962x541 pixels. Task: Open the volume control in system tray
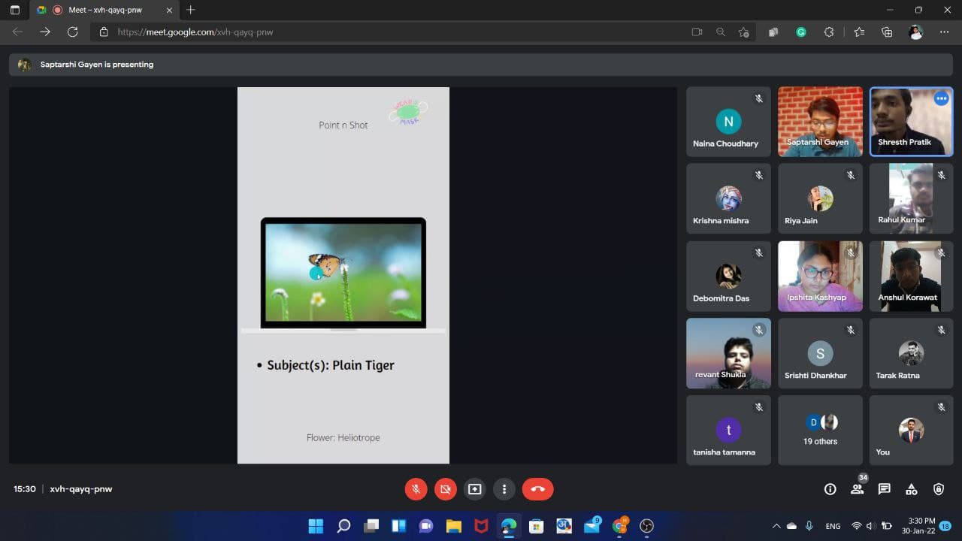click(x=870, y=526)
